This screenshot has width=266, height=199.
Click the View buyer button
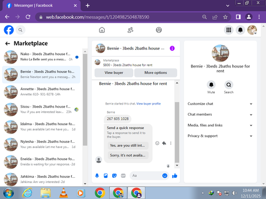point(114,73)
